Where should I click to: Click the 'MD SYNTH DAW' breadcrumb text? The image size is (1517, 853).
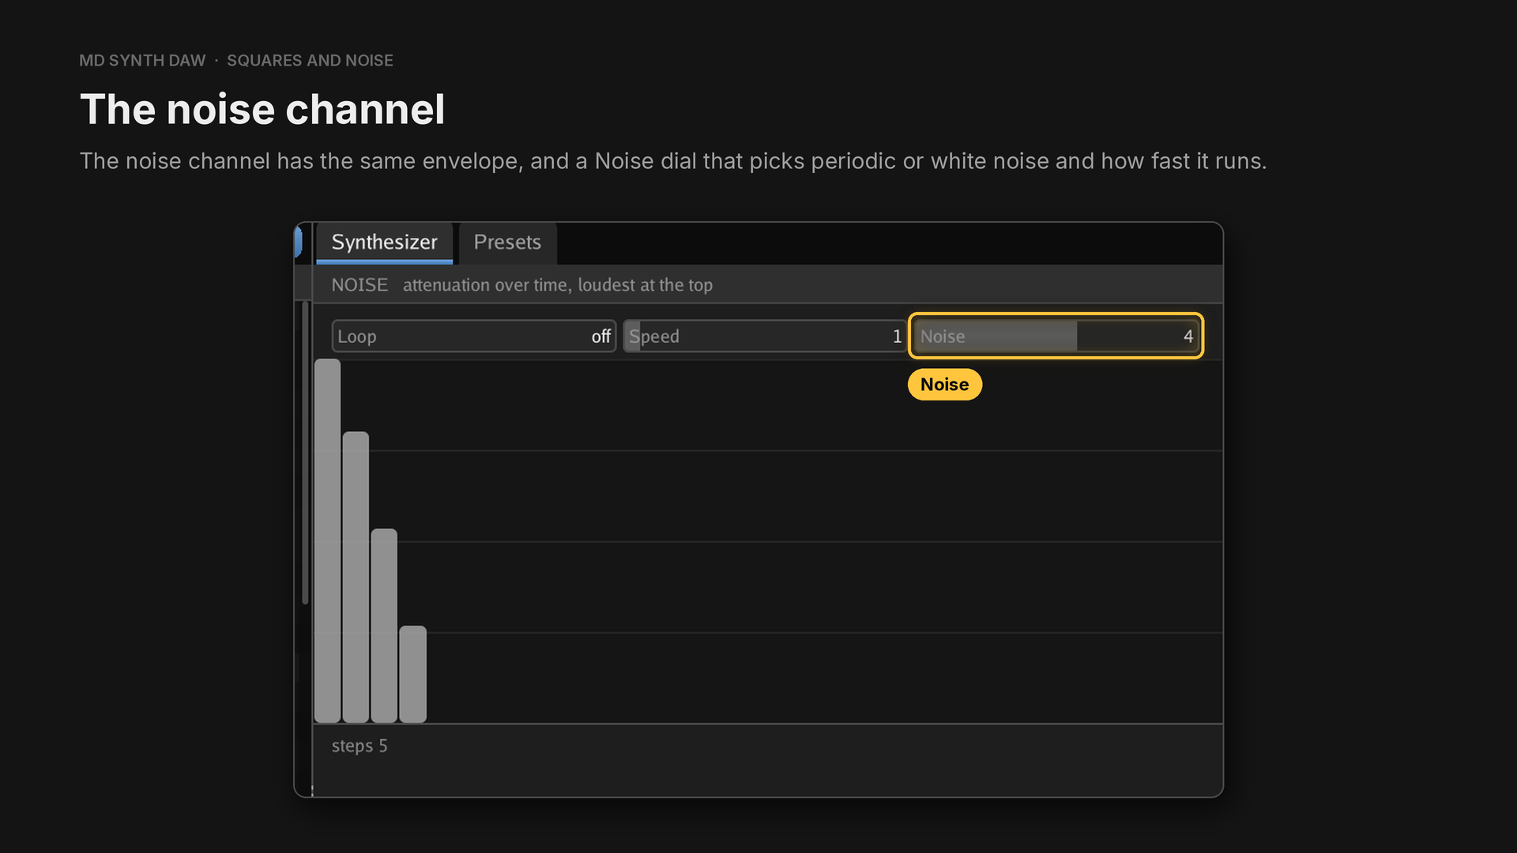point(142,61)
